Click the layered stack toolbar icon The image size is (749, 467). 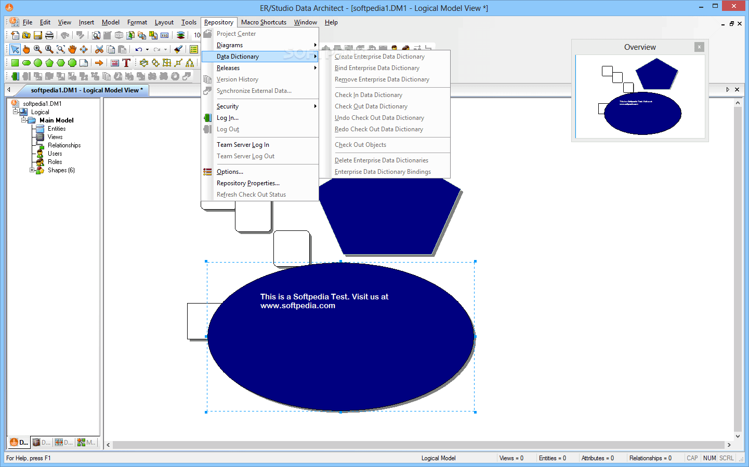click(x=180, y=35)
